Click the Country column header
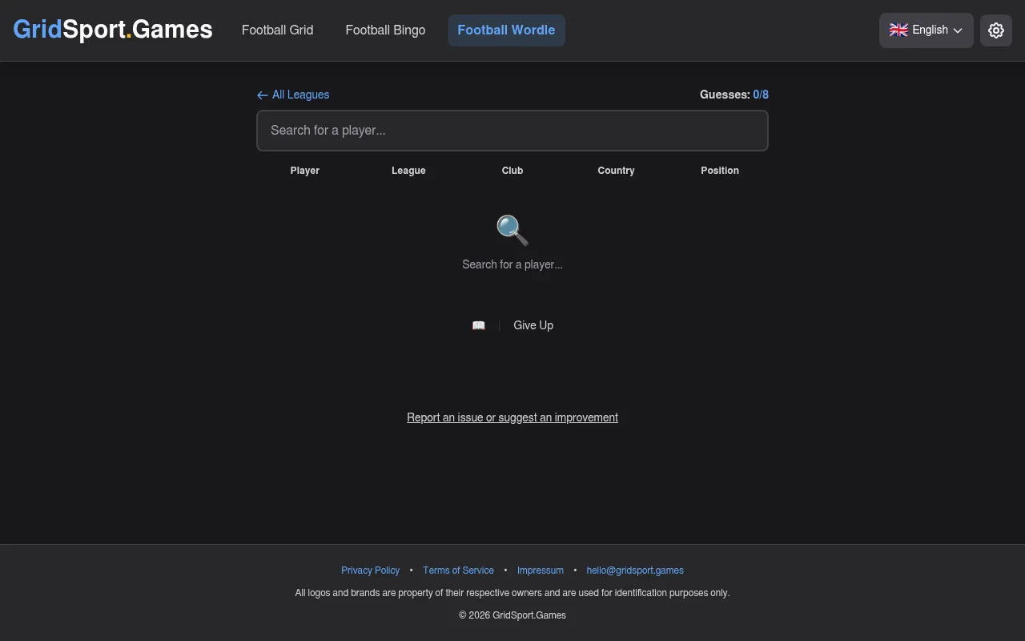The height and width of the screenshot is (641, 1025). pyautogui.click(x=616, y=171)
